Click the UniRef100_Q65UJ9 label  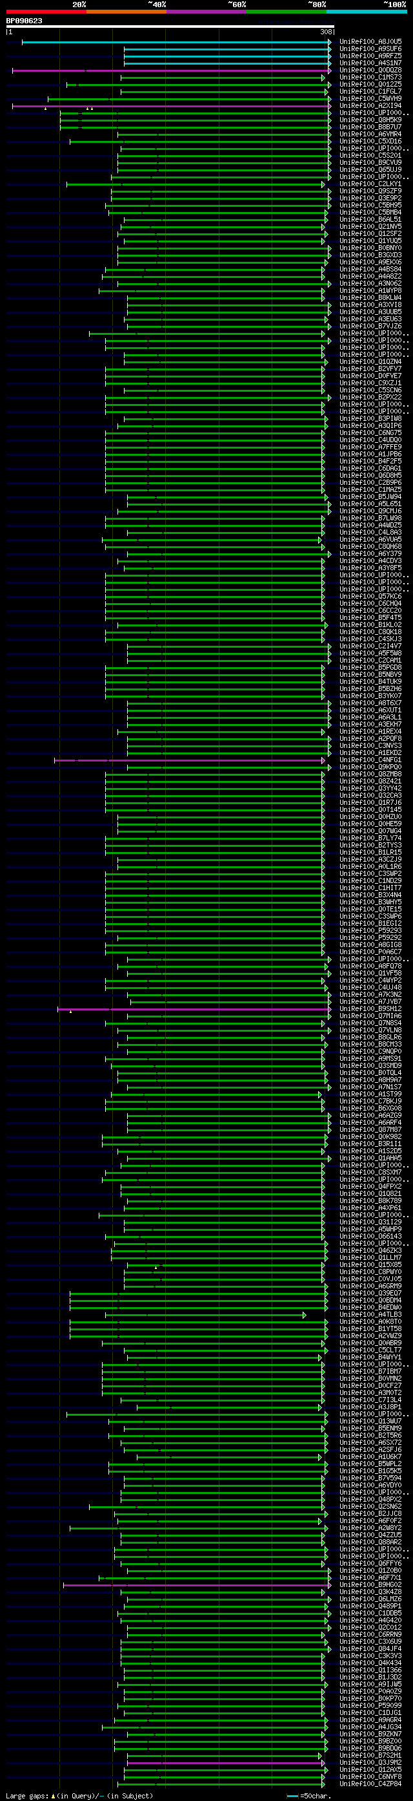pyautogui.click(x=370, y=170)
